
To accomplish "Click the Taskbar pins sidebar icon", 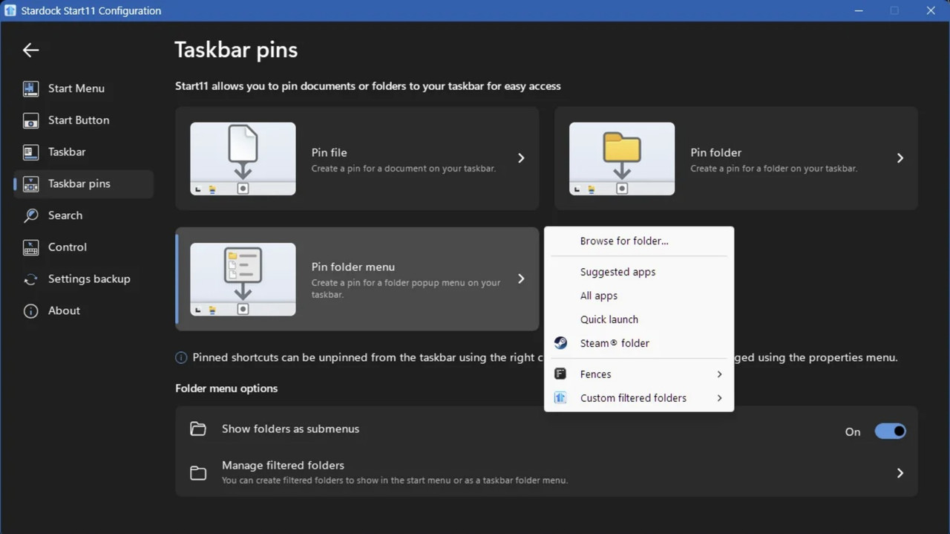I will point(30,183).
